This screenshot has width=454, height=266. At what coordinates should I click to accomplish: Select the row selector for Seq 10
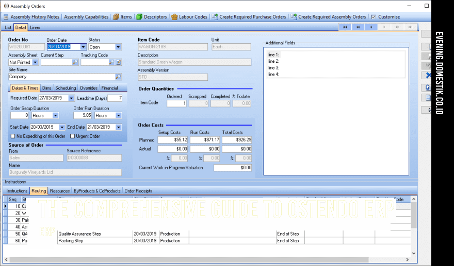pyautogui.click(x=5, y=206)
